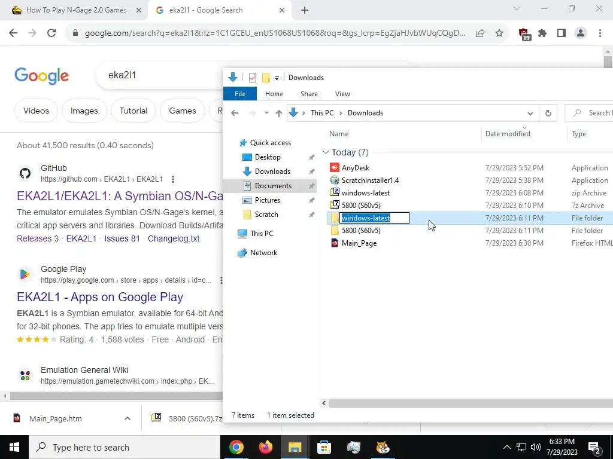Image resolution: width=613 pixels, height=459 pixels.
Task: Click Properties quick access toolbar icon
Action: pos(253,78)
